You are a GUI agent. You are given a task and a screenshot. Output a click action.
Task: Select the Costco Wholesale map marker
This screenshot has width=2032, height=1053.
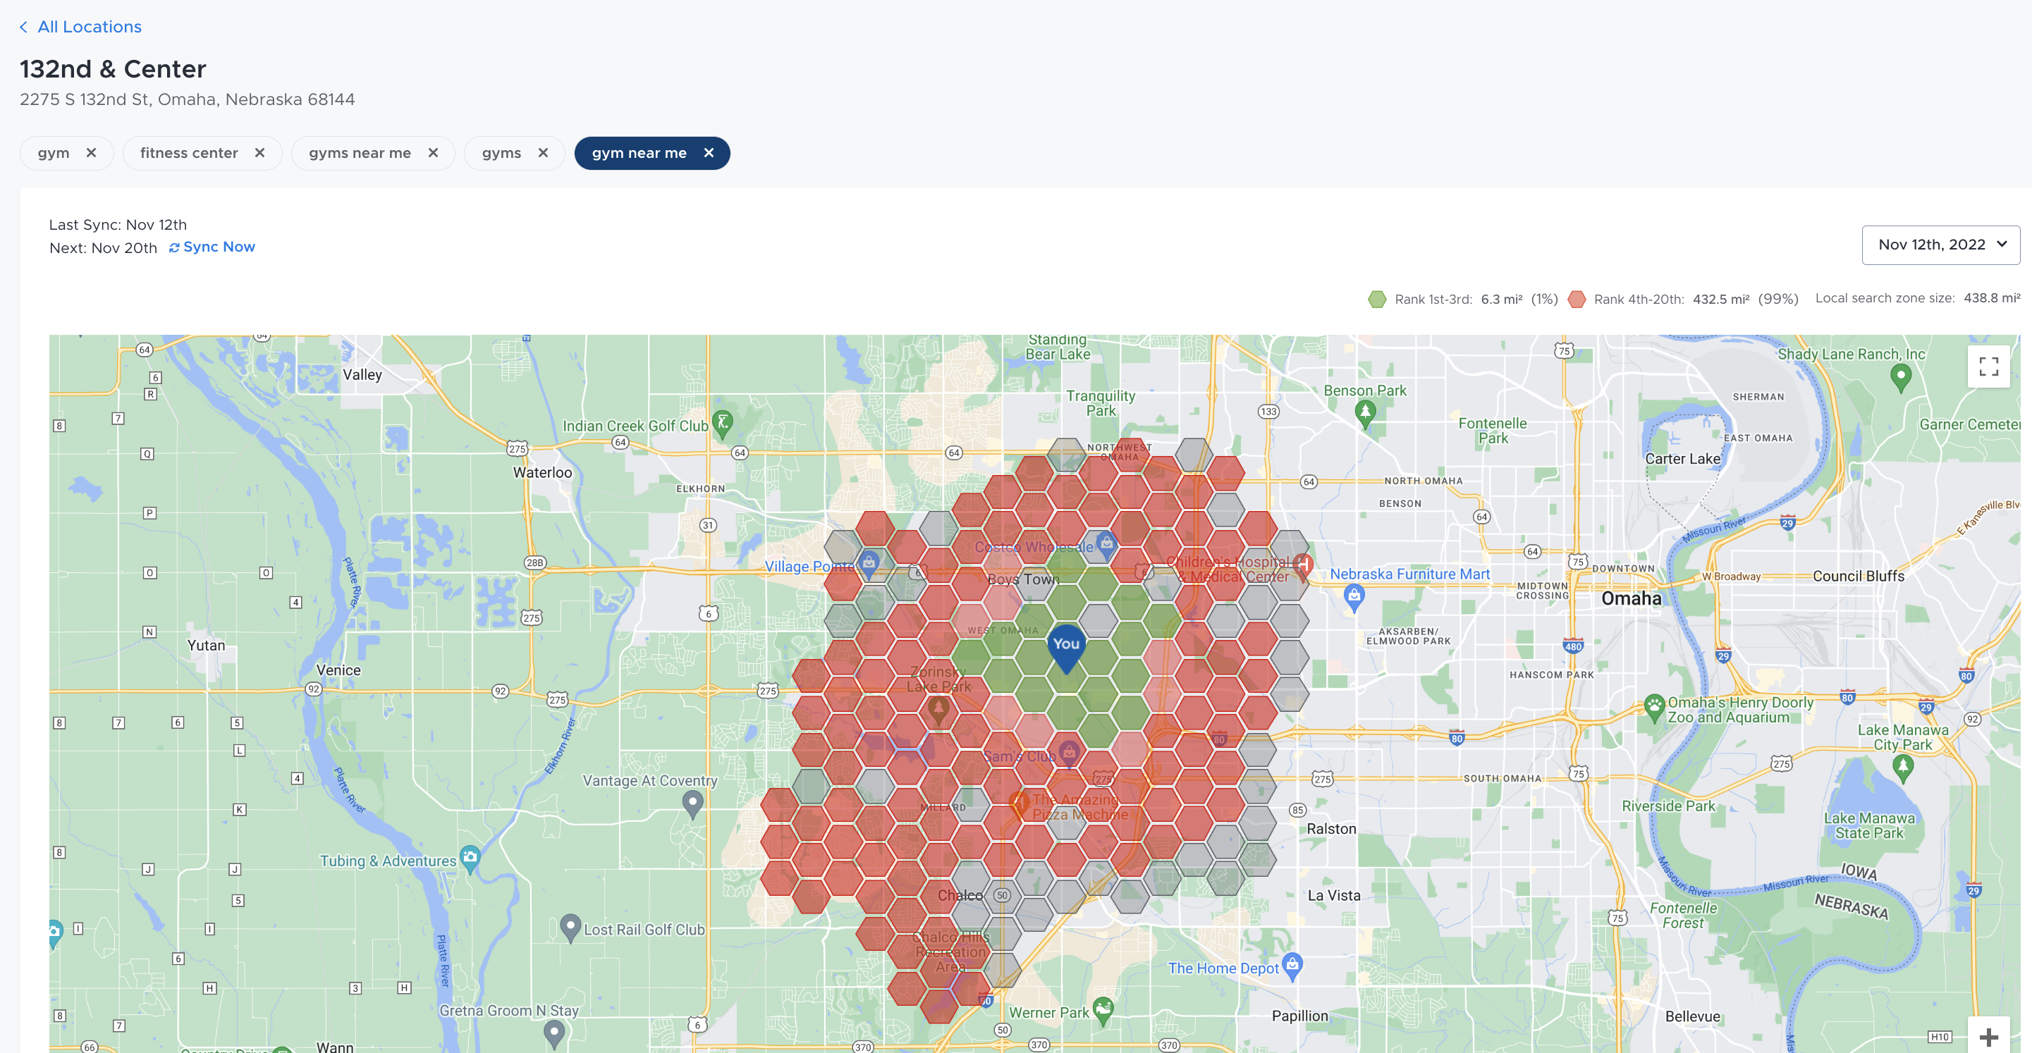(1106, 543)
